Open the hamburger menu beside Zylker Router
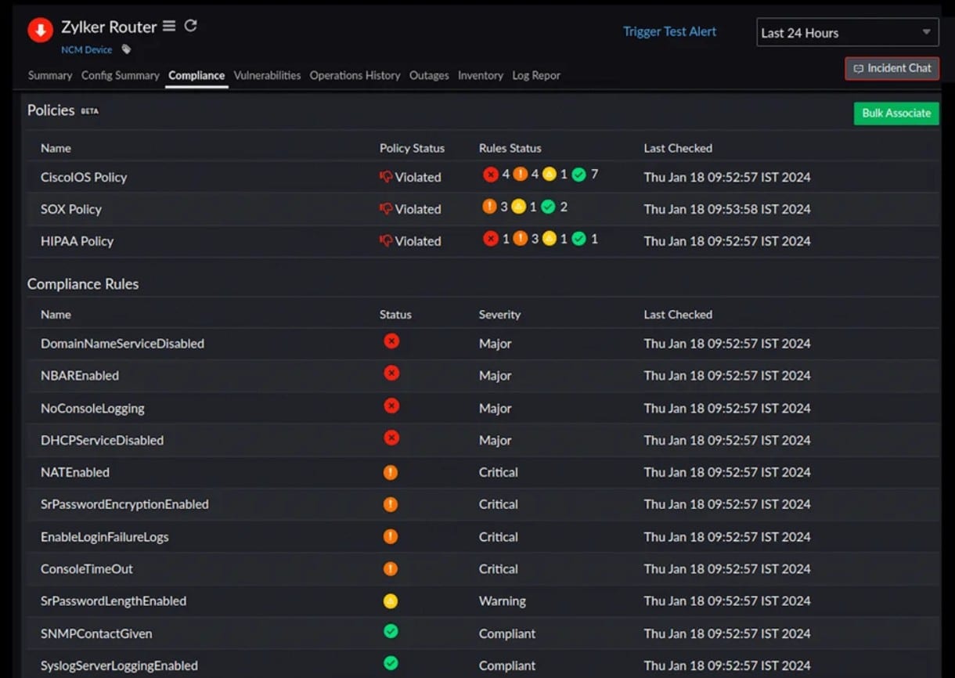 point(169,26)
